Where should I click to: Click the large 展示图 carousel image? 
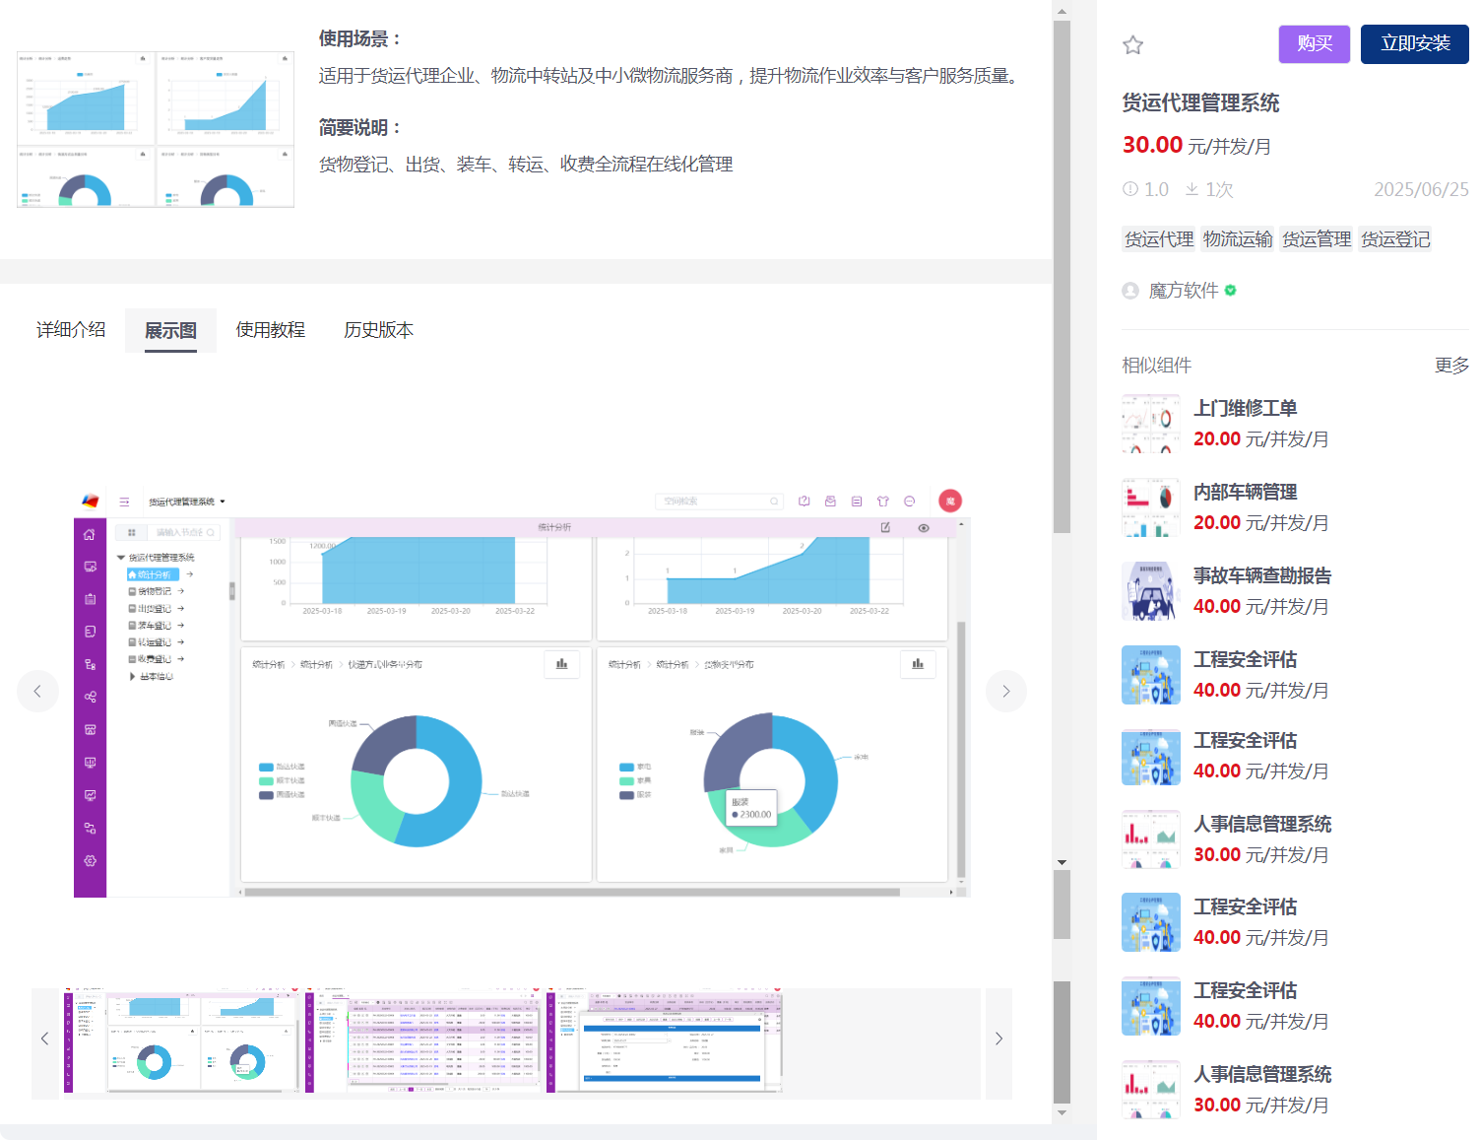[522, 691]
